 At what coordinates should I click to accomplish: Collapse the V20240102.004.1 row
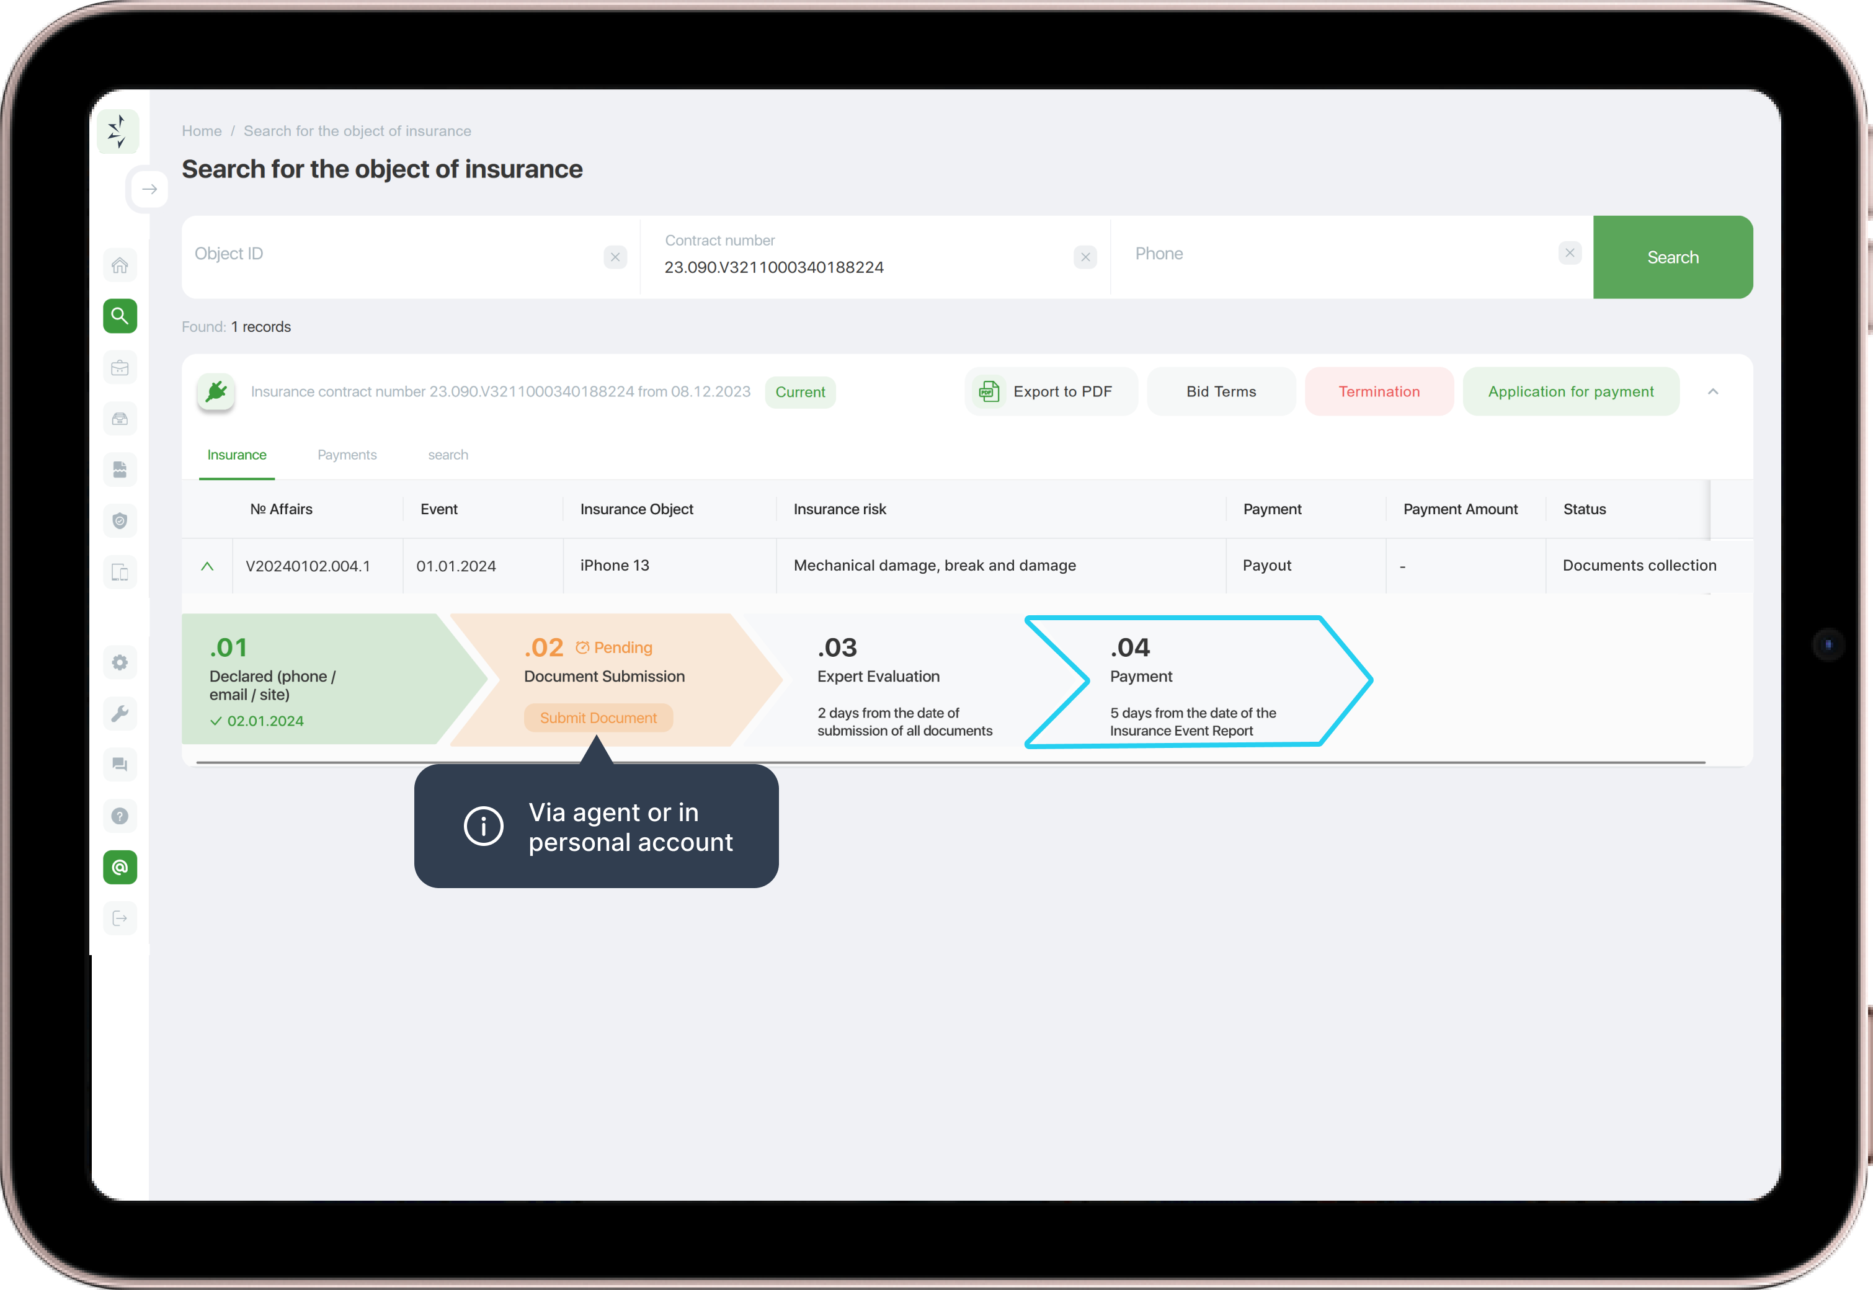207,566
